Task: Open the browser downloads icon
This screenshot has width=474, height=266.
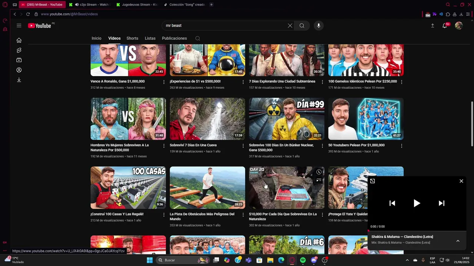Action: point(461,14)
